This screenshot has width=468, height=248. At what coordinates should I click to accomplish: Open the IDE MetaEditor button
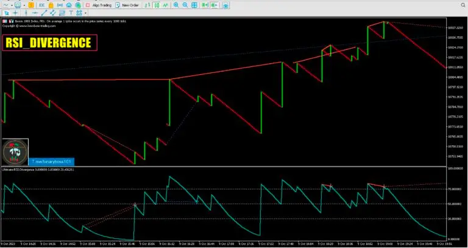click(42, 5)
